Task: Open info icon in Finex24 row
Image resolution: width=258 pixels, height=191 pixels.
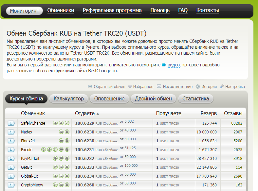Action: pyautogui.click(x=11, y=141)
